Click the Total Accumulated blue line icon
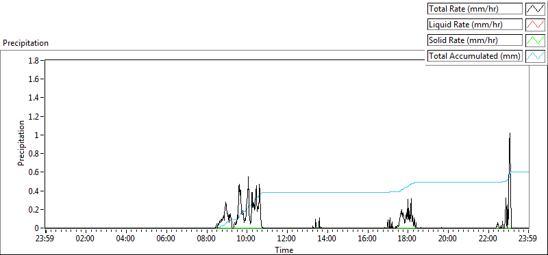 tap(535, 56)
